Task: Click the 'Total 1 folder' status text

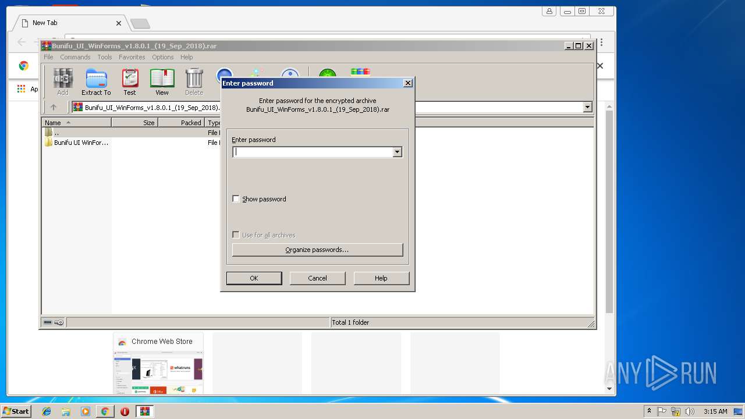Action: click(350, 322)
